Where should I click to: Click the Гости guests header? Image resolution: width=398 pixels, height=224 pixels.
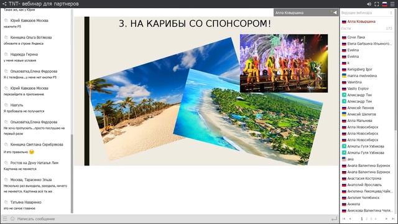point(346,29)
